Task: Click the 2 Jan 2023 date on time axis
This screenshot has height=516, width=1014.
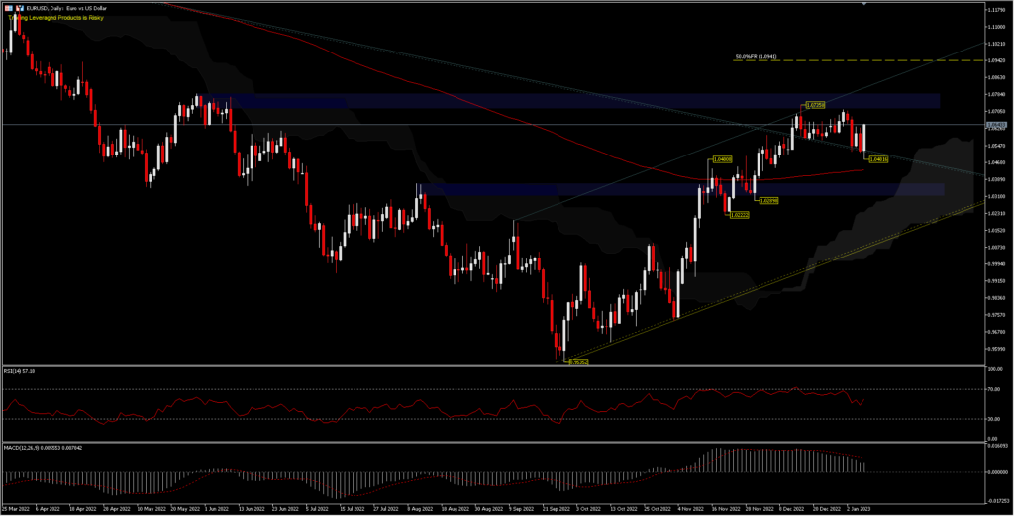Action: 859,508
